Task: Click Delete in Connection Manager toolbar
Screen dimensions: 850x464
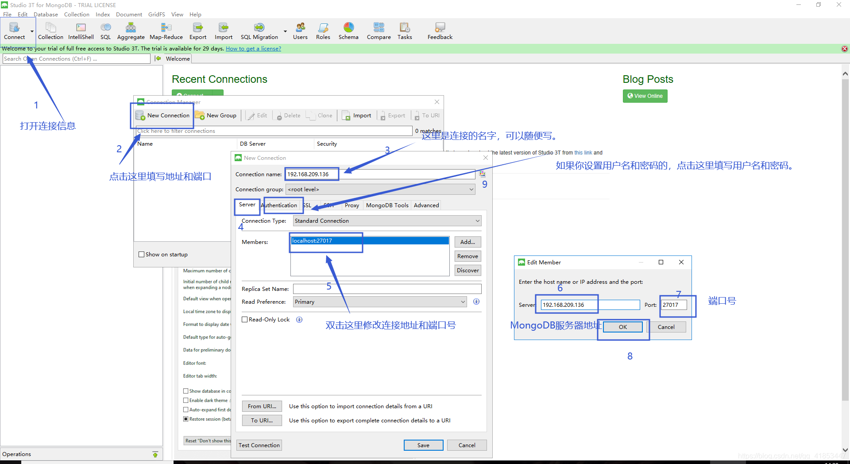Action: 288,116
